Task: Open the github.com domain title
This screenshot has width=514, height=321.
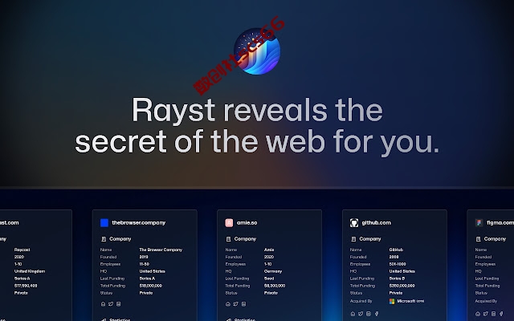Action: (x=377, y=223)
